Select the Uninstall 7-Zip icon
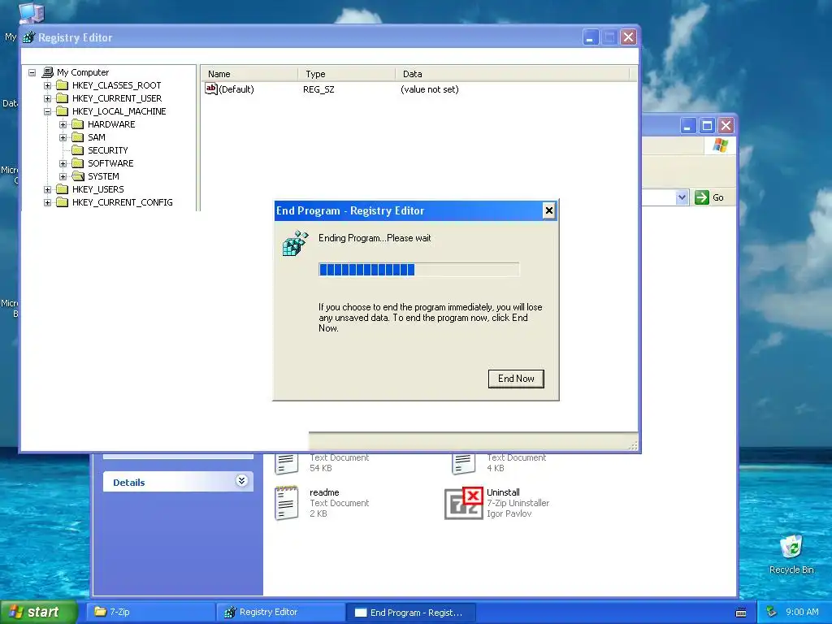 pyautogui.click(x=464, y=503)
